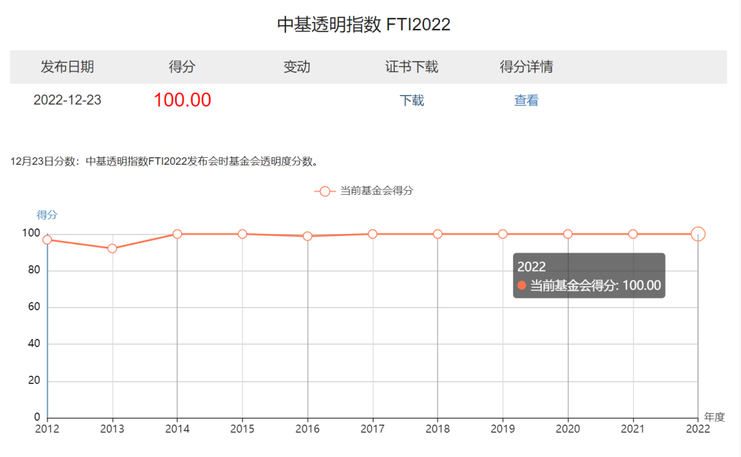Click the 2016 x-axis year label
Screen dimensions: 741x457
[x=307, y=429]
